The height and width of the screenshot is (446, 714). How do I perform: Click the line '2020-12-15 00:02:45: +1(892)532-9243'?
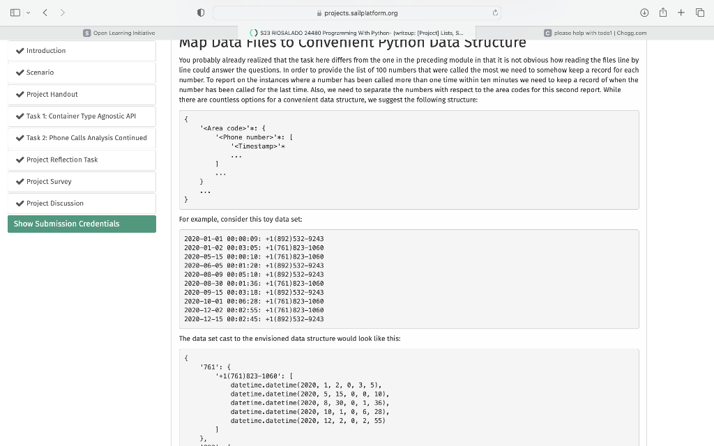click(x=254, y=319)
